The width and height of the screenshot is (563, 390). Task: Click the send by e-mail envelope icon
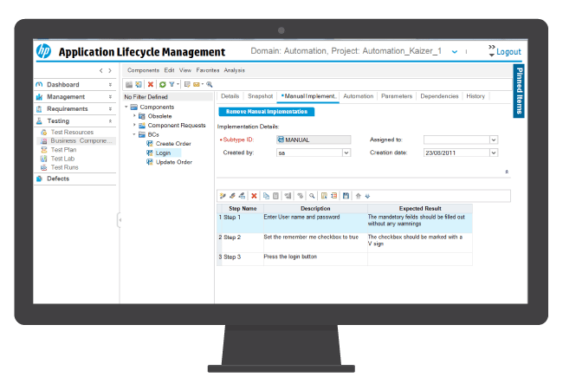(x=197, y=84)
